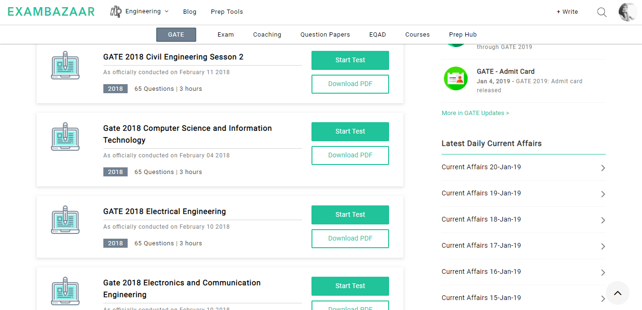Open the Coaching tab
This screenshot has height=310, width=642.
pos(267,35)
